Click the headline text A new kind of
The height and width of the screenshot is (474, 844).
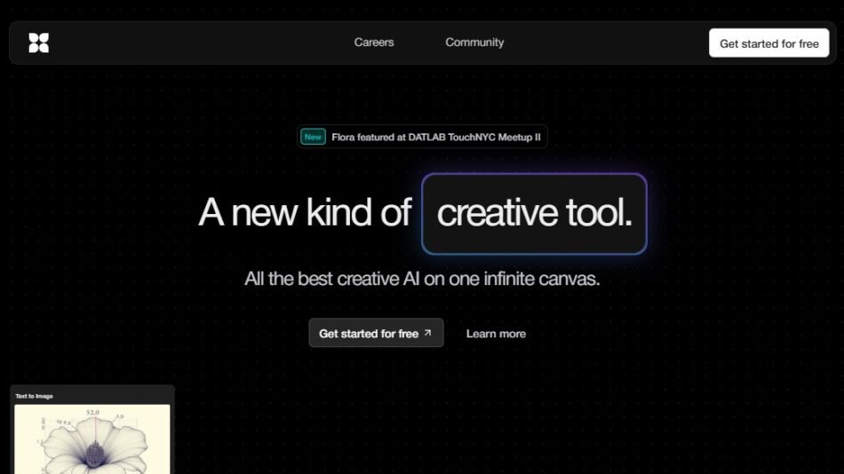[x=305, y=213]
